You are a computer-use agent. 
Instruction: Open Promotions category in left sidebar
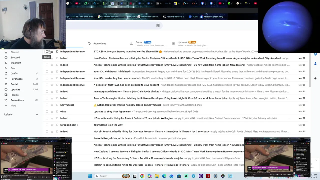(17, 100)
